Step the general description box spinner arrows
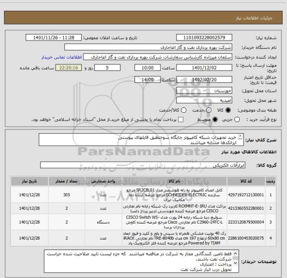Screen dimensions: 287x278 tap(240, 137)
